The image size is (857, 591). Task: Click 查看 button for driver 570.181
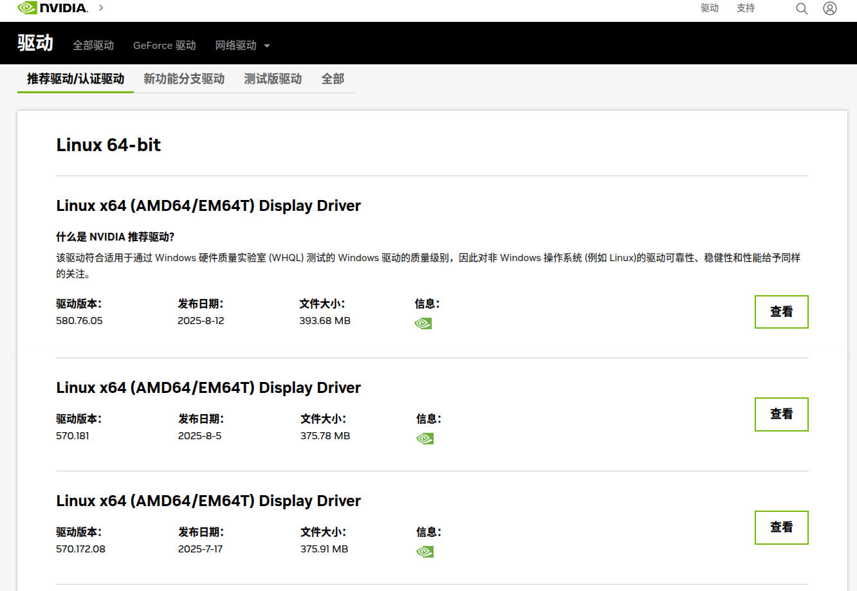(x=782, y=414)
